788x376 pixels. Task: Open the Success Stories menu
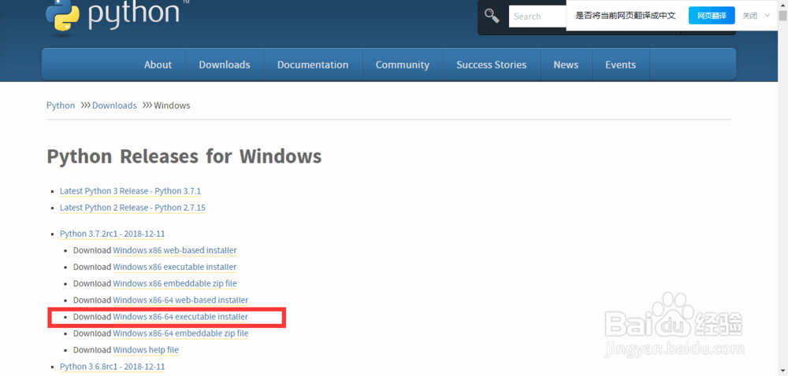coord(491,65)
